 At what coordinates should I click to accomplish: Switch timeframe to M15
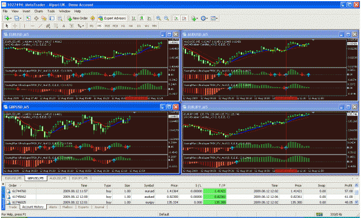[x=107, y=26]
